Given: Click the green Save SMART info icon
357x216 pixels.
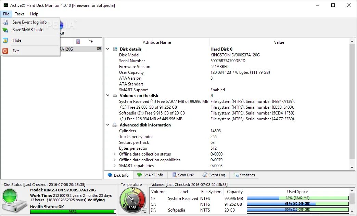Looking at the screenshot, I should (5, 30).
